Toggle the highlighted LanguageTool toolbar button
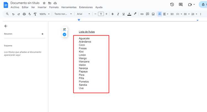The image size is (207, 112). click(160, 14)
